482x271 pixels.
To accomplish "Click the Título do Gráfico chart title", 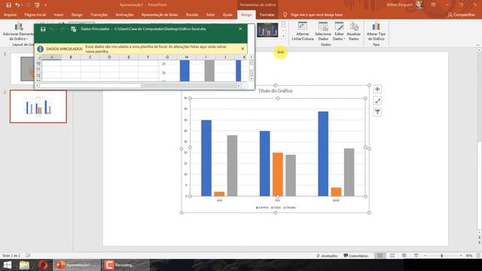I will (275, 91).
